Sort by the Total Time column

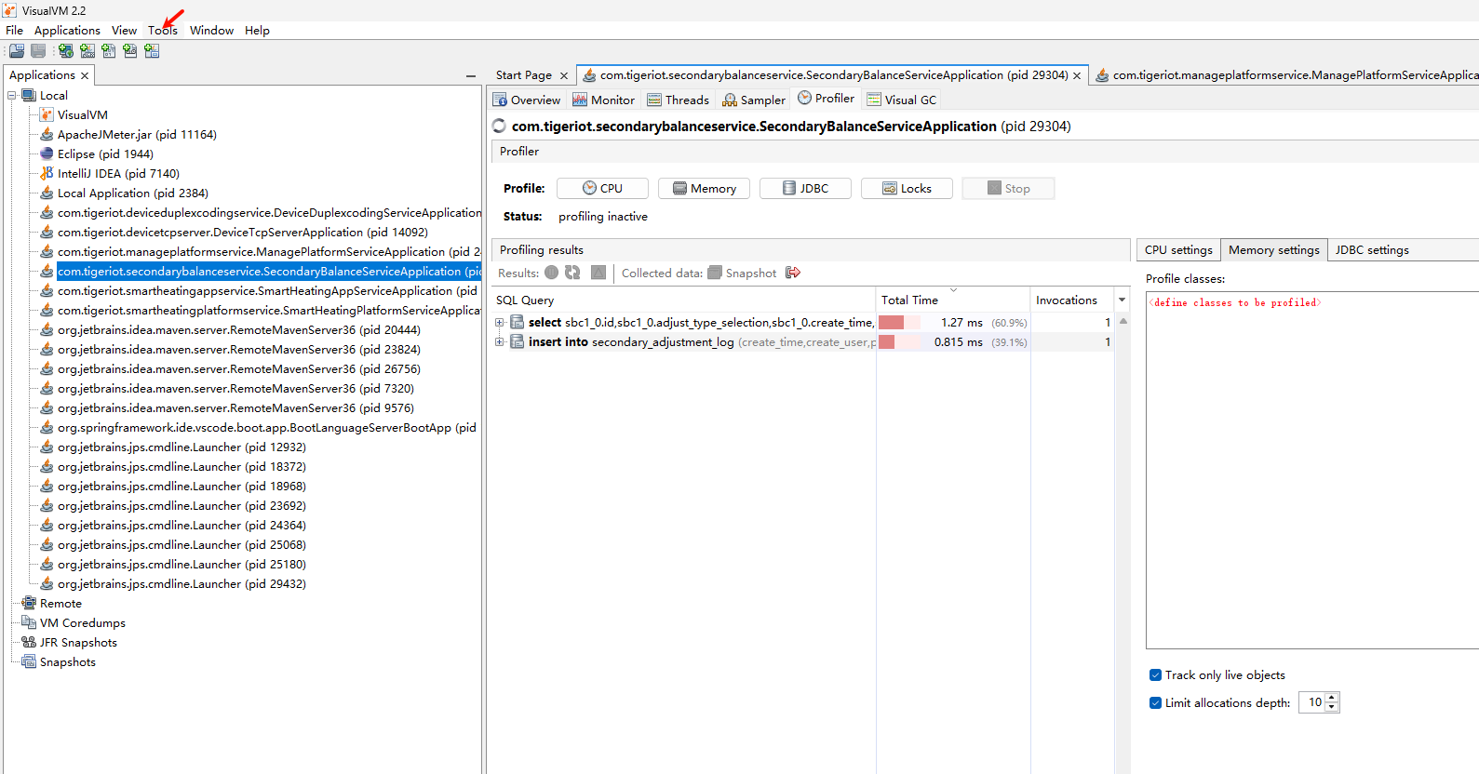tap(952, 300)
